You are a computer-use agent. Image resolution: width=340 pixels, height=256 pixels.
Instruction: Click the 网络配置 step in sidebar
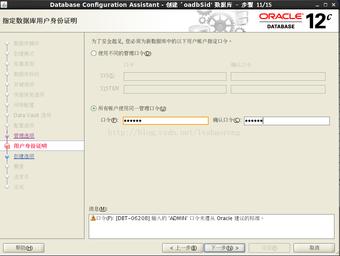[x=24, y=105]
